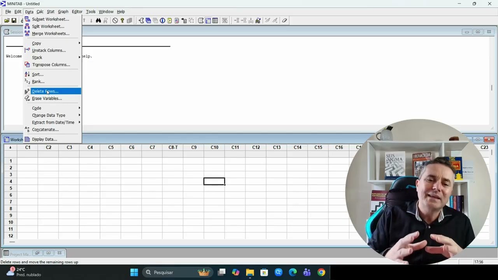This screenshot has height=280, width=498.
Task: Click the C5 column header
Action: coord(111,147)
